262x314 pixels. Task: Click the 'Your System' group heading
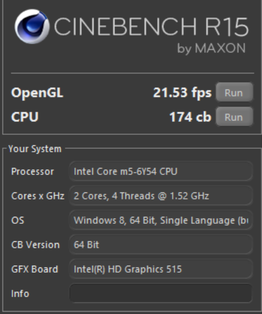pyautogui.click(x=35, y=149)
